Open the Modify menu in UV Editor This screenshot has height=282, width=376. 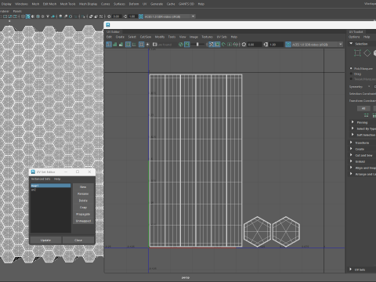click(x=160, y=37)
